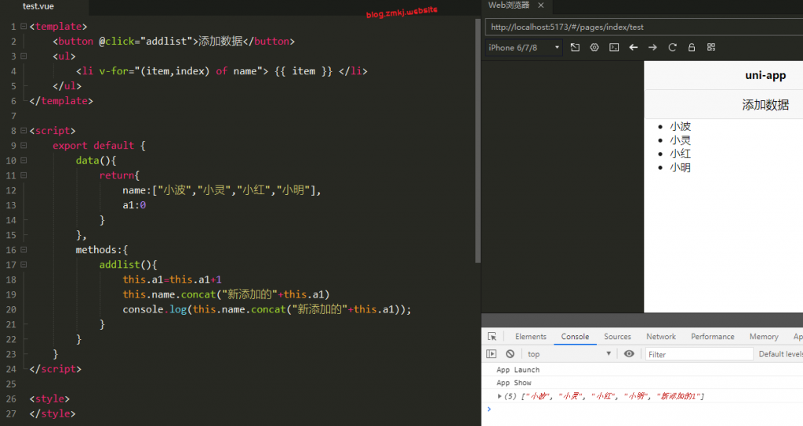Image resolution: width=803 pixels, height=426 pixels.
Task: Toggle the console sidebar panel icon
Action: [x=492, y=354]
